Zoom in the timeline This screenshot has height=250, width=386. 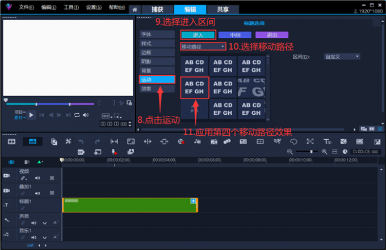tap(325, 152)
